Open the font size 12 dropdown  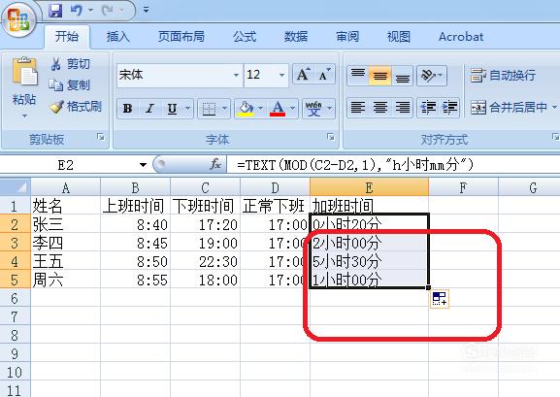[x=281, y=75]
